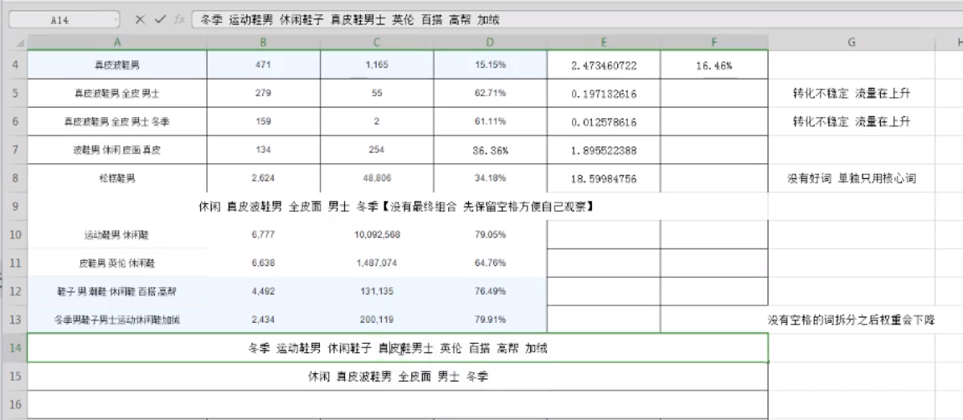Click cell 皮鞋男 英伦 休闲鞋
The image size is (963, 420).
click(116, 263)
